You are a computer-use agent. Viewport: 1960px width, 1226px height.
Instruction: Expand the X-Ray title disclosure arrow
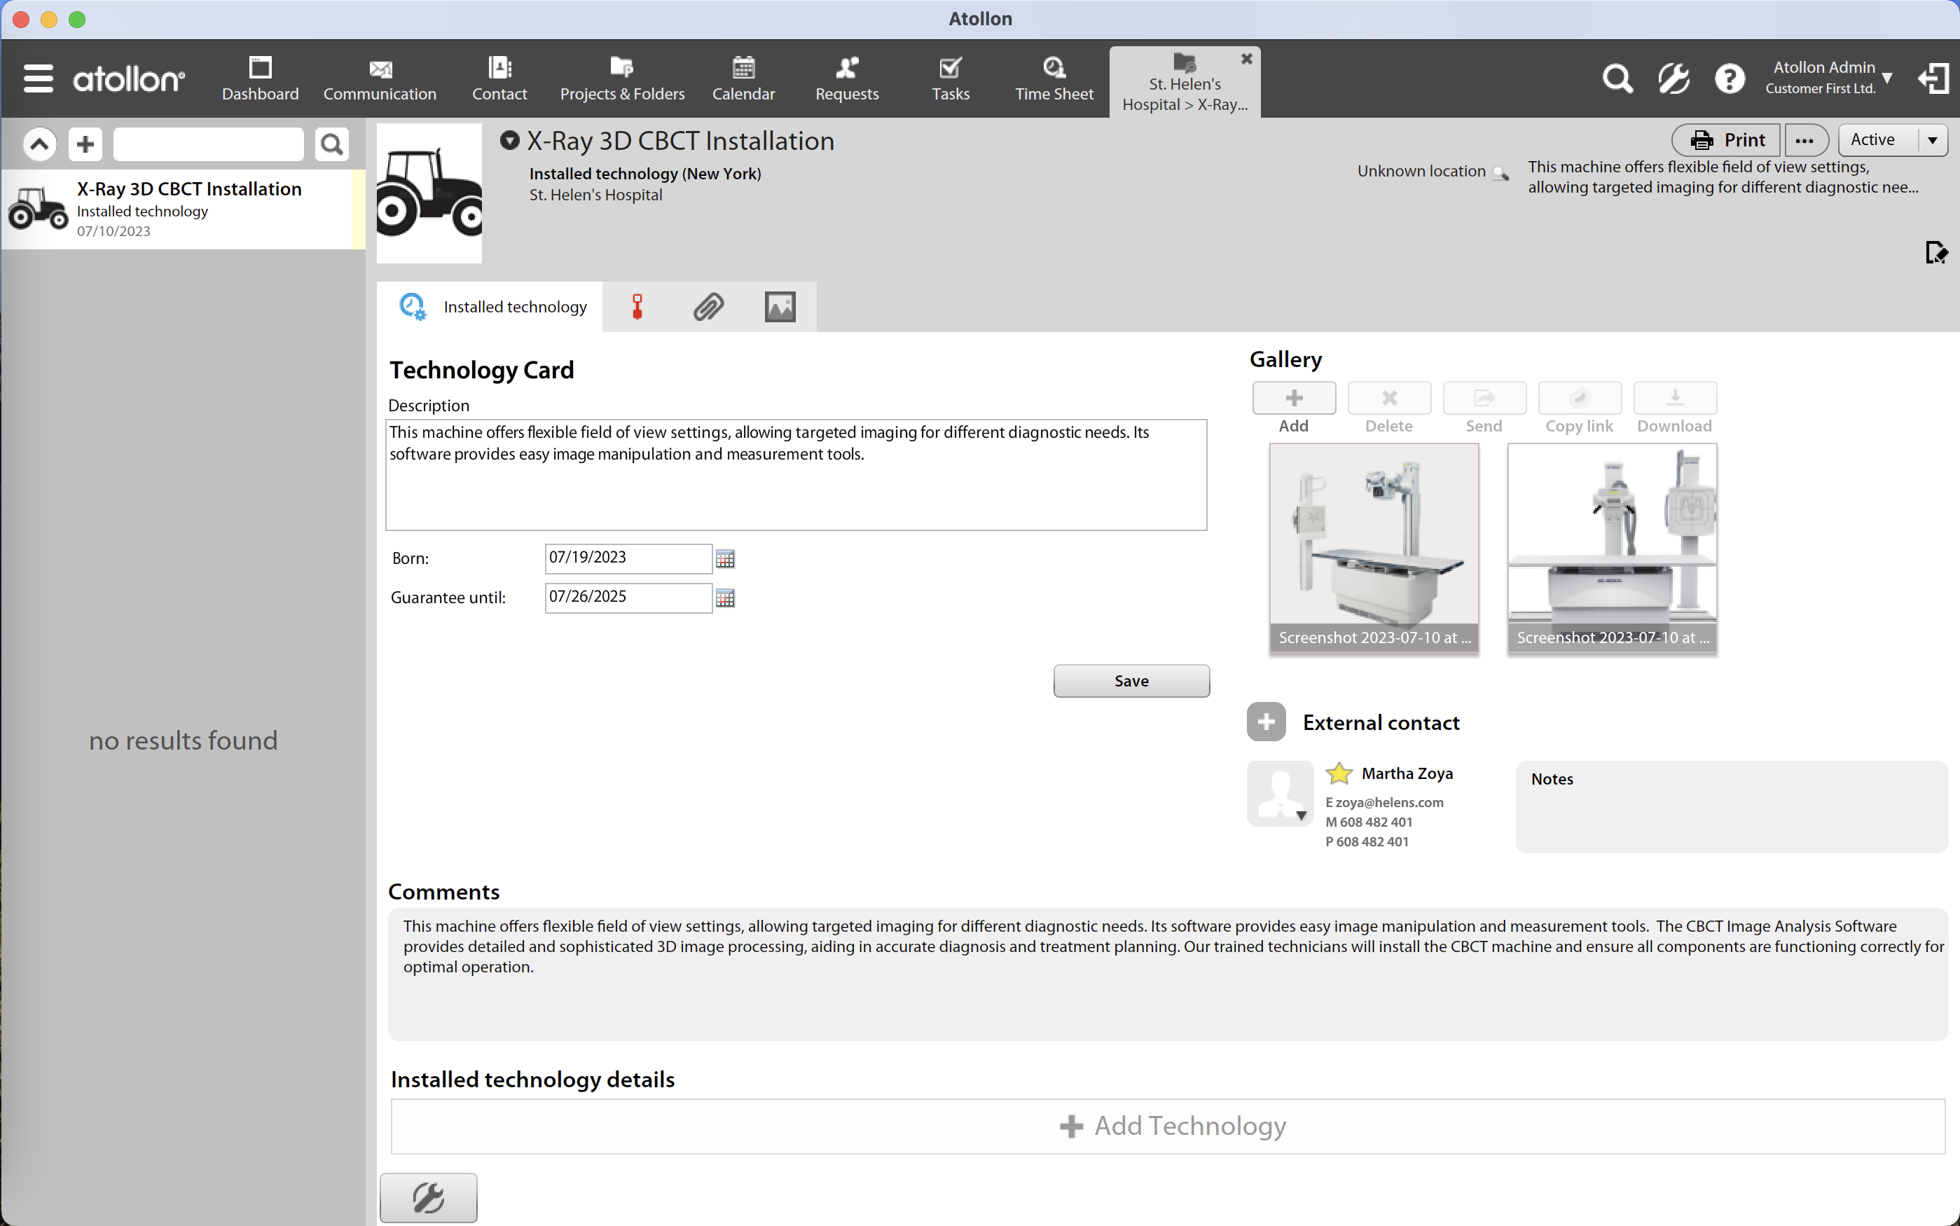point(509,140)
